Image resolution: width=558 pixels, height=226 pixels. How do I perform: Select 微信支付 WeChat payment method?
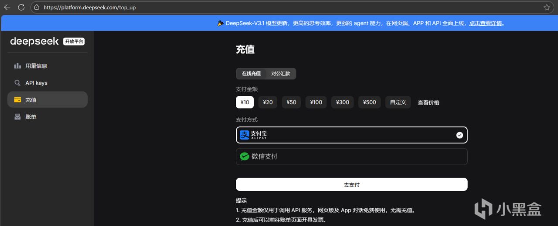[351, 156]
